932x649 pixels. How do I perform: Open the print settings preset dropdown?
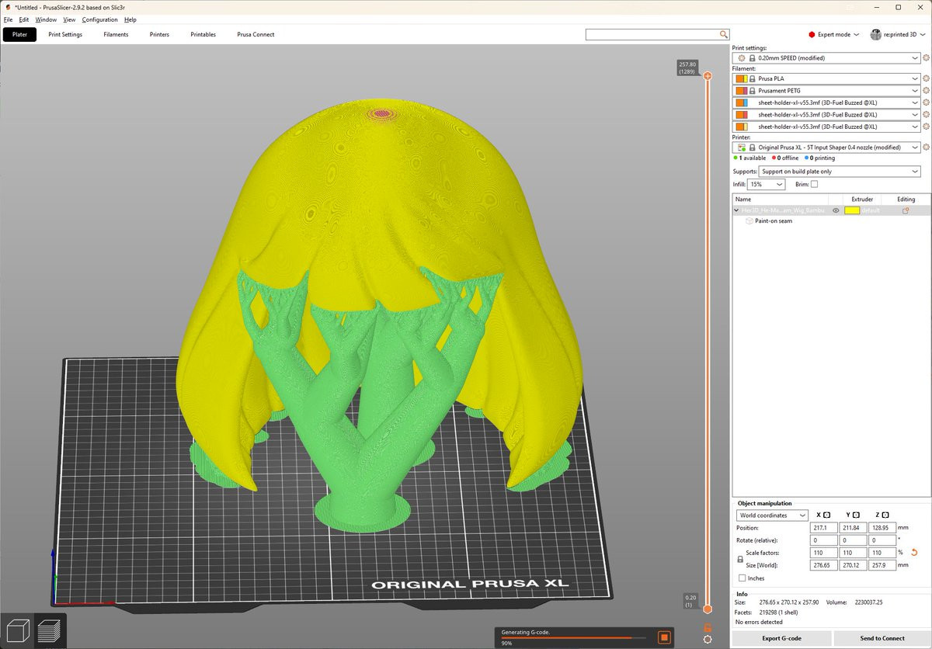tap(826, 58)
